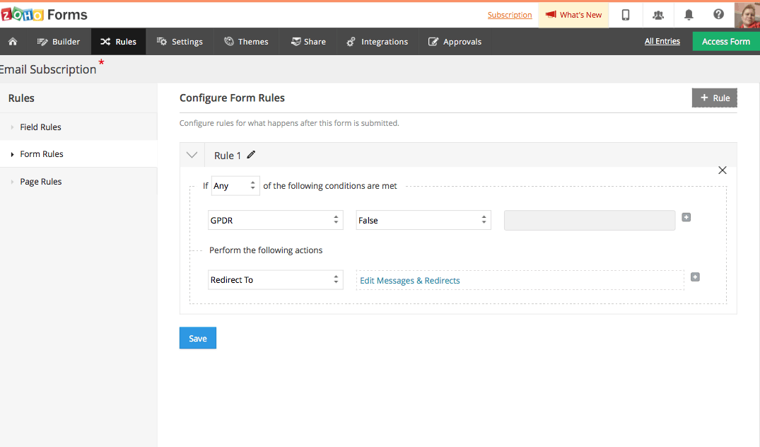
Task: Open Edit Messages & Redirects link
Action: pyautogui.click(x=410, y=281)
